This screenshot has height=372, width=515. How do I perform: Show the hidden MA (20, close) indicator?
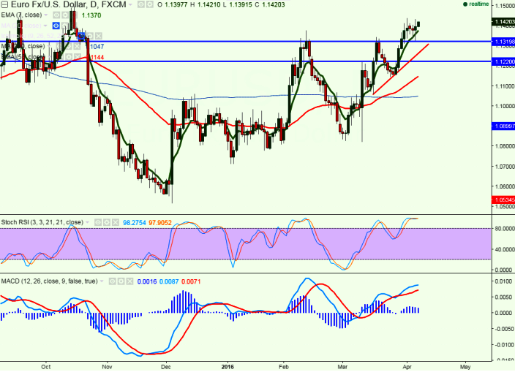tap(56, 26)
